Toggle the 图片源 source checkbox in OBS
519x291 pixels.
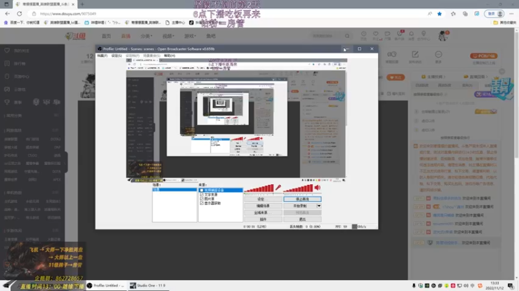(x=202, y=199)
